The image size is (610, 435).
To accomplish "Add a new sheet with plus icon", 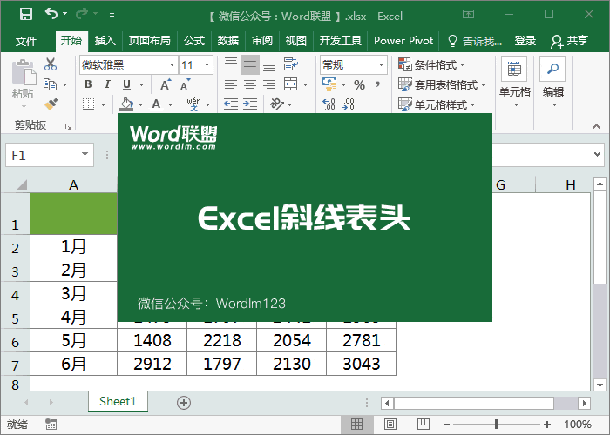I will tap(183, 402).
